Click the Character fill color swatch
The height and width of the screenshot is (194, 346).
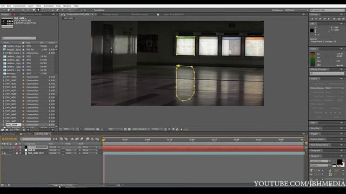(340, 162)
